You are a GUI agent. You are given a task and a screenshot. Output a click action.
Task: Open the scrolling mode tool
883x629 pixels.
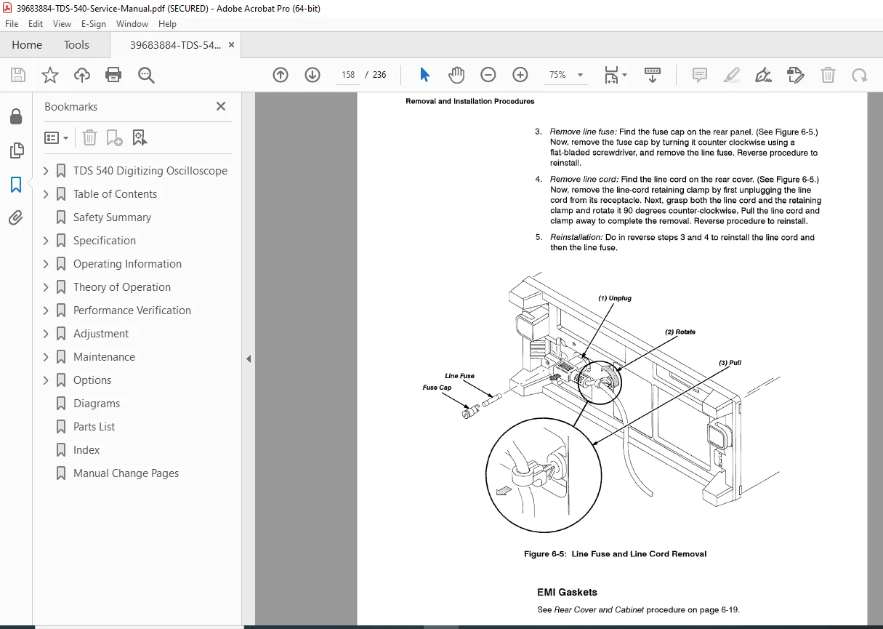click(x=653, y=75)
